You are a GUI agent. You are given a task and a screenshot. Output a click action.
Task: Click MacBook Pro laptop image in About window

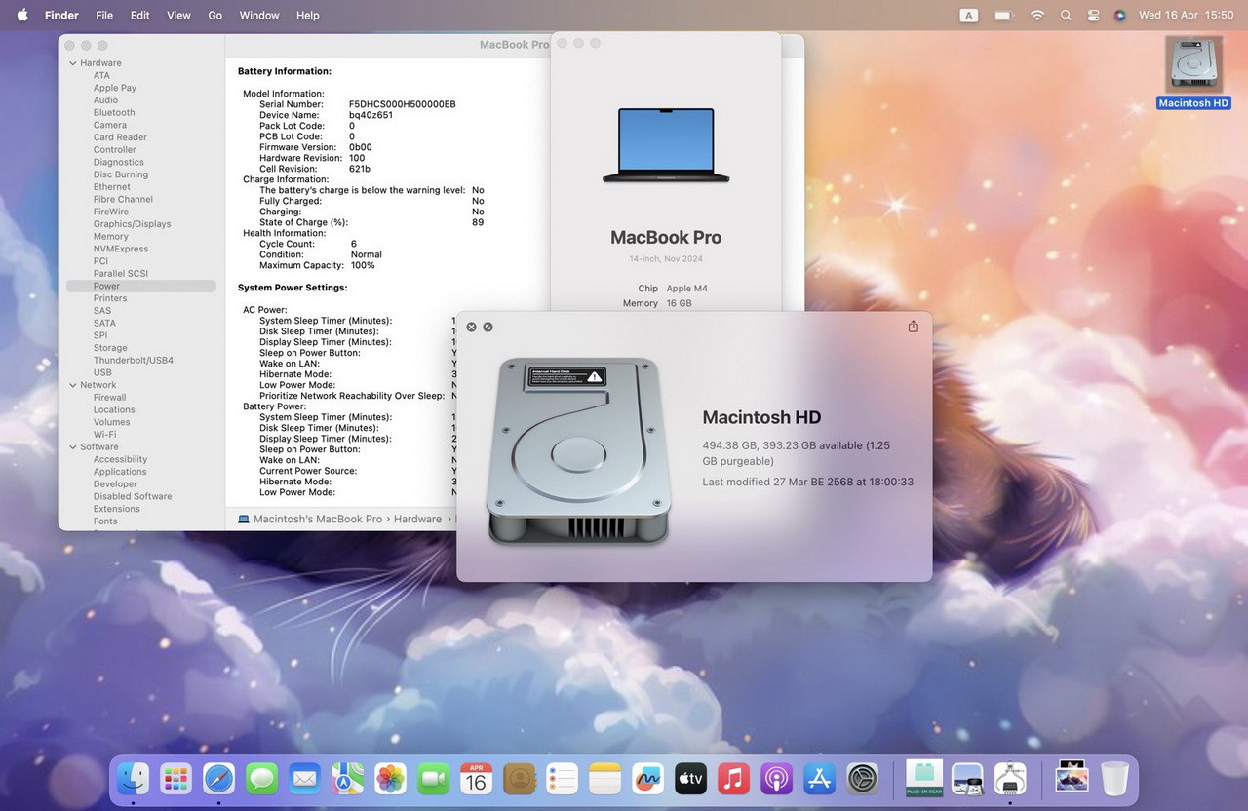(666, 146)
